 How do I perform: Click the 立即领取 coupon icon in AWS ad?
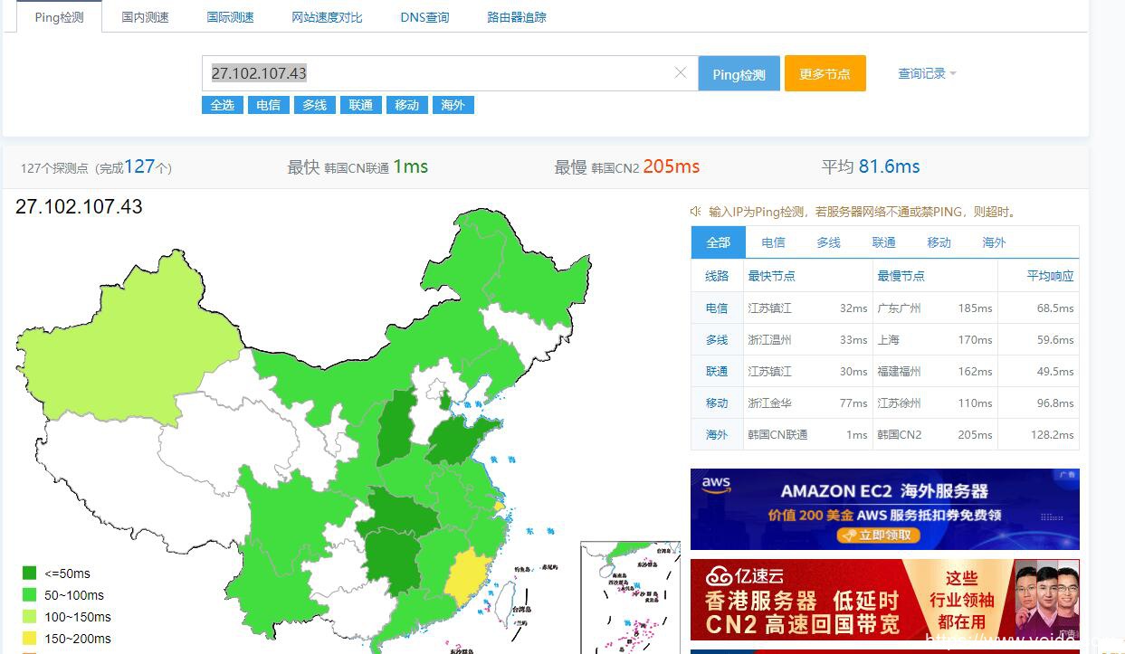[x=877, y=535]
